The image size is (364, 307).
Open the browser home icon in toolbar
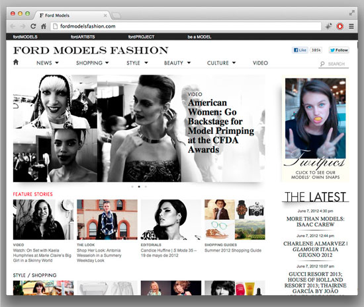click(44, 26)
